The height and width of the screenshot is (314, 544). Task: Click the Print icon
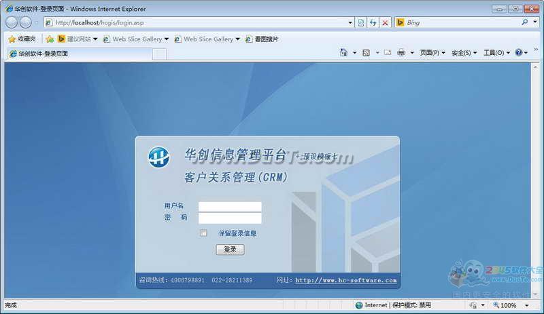coord(401,53)
